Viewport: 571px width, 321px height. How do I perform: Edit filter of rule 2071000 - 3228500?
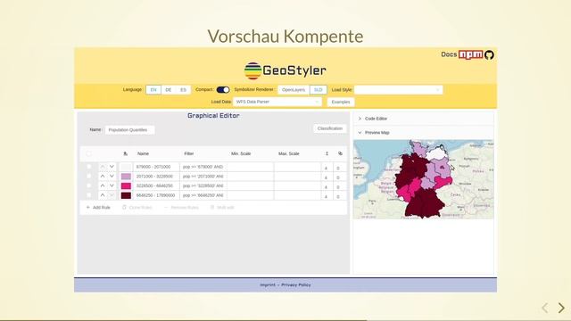point(203,177)
